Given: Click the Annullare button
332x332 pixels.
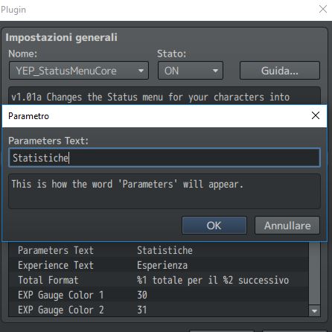Looking at the screenshot, I should pyautogui.click(x=287, y=226).
